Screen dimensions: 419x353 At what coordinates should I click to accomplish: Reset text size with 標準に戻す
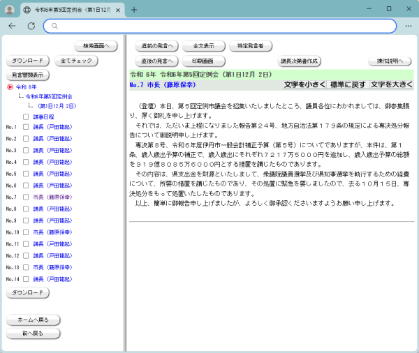[x=348, y=84]
